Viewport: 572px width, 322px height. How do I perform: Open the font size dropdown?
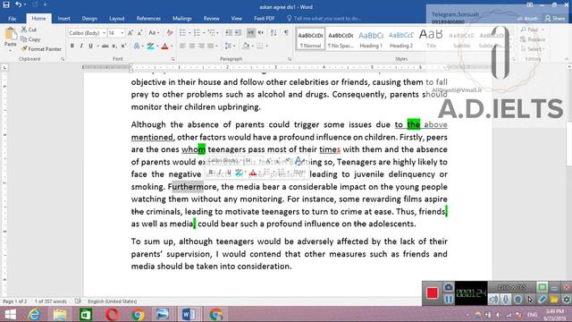coord(122,33)
